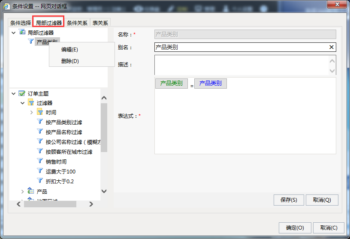This screenshot has height=239, width=350.
Task: Open the 表关系 tab
Action: click(x=100, y=23)
